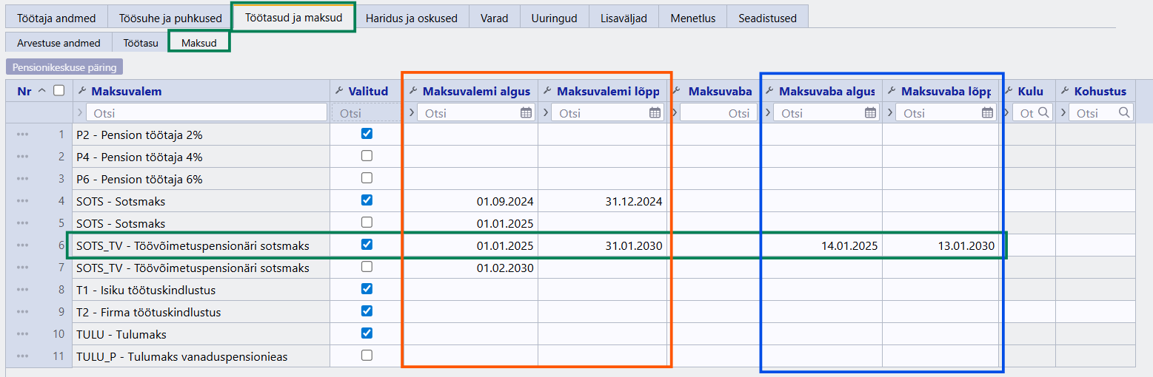This screenshot has width=1153, height=377.
Task: Open calendar picker in Maksuvaba algus filter
Action: [871, 113]
